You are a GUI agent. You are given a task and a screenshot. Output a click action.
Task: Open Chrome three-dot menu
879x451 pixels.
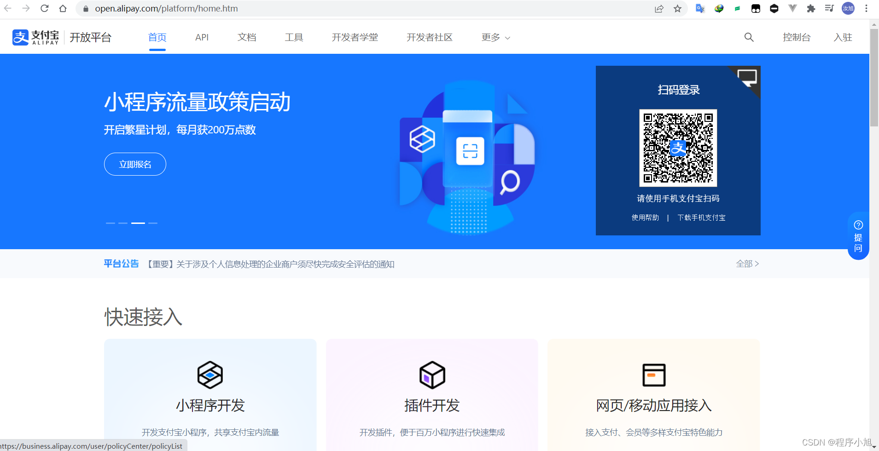pyautogui.click(x=866, y=8)
